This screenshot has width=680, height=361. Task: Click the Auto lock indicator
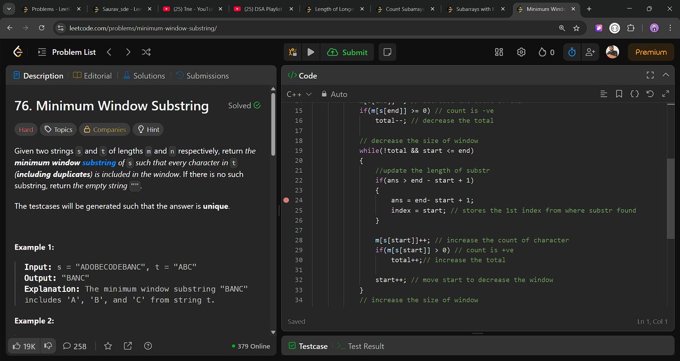[x=334, y=94]
